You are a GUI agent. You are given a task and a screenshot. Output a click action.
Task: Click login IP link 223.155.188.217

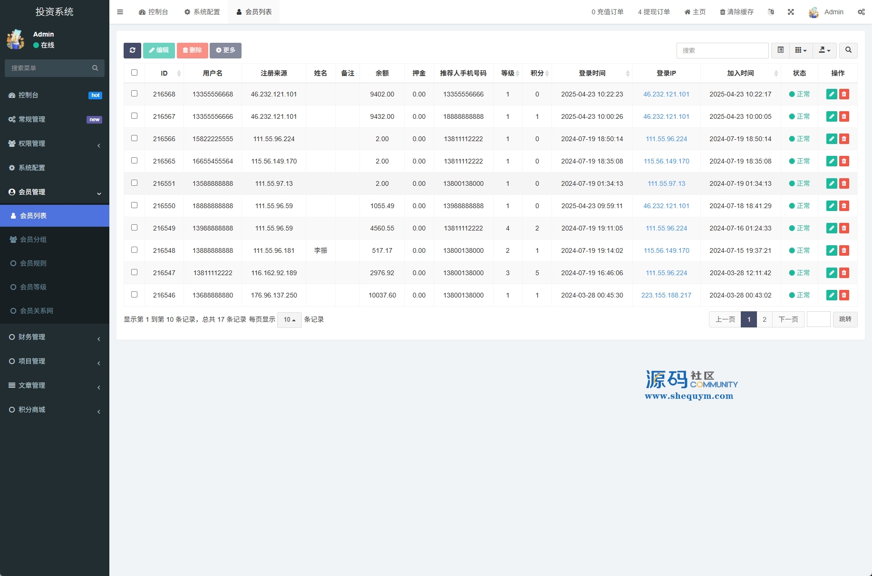(666, 295)
